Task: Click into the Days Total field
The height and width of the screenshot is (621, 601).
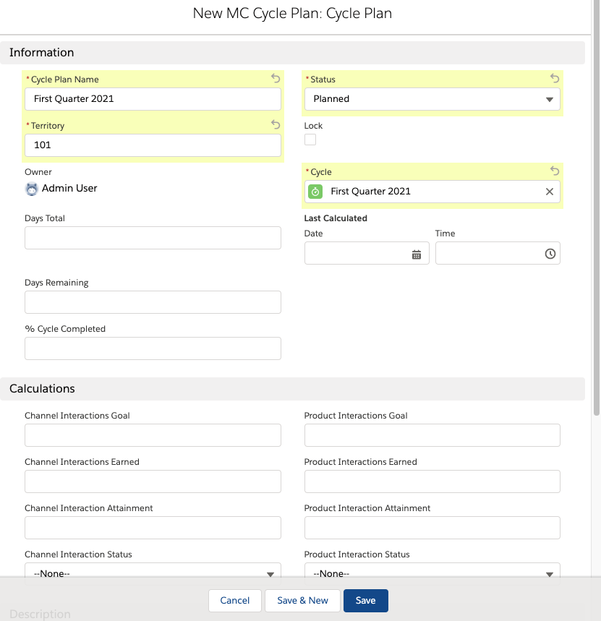Action: click(x=153, y=238)
